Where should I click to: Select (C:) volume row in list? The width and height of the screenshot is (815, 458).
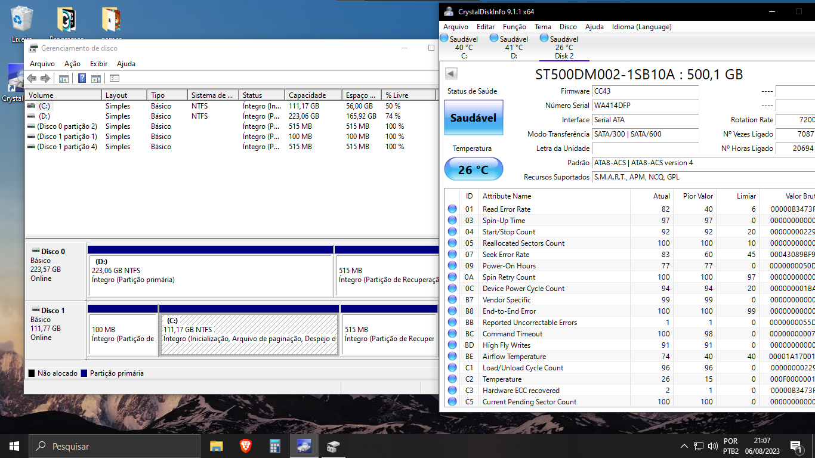(x=231, y=106)
